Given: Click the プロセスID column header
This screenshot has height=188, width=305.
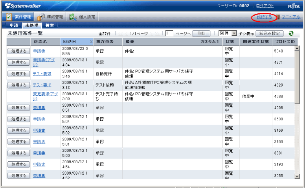Looking at the screenshot, I should 285,42.
